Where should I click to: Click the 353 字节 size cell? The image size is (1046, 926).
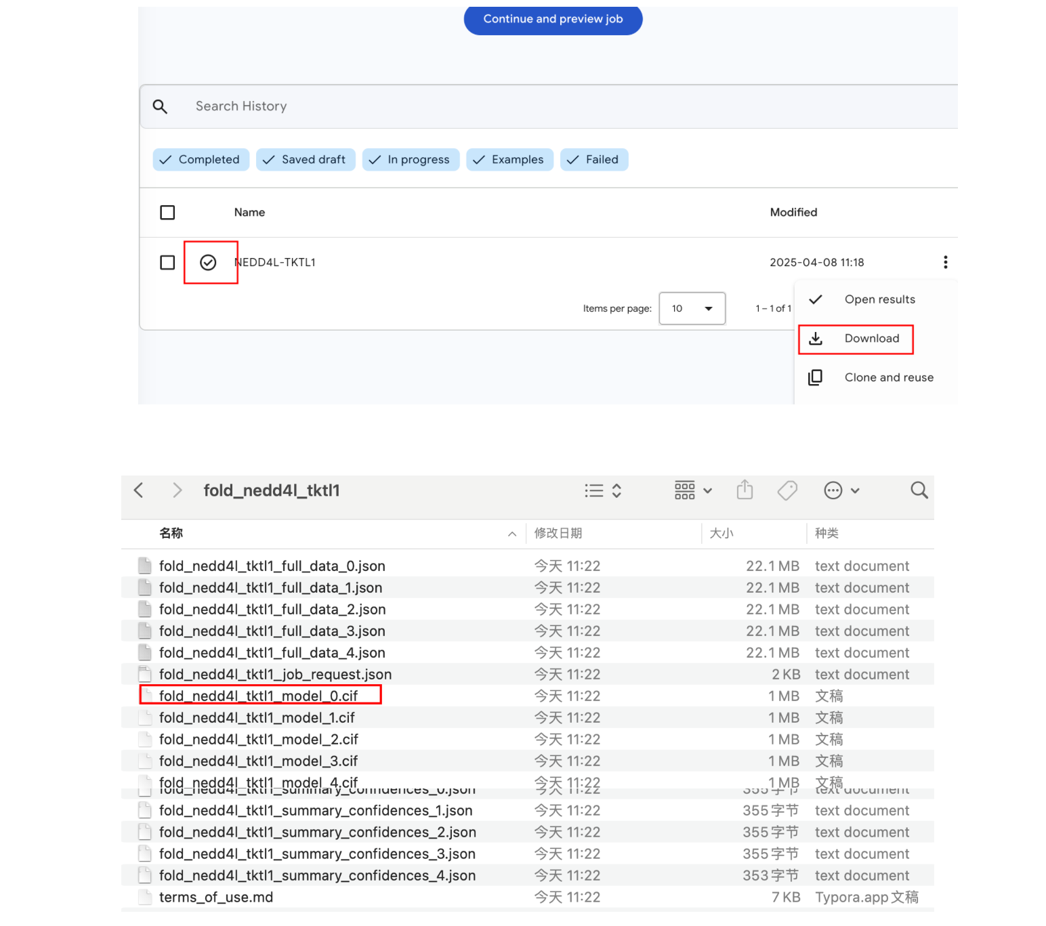771,876
